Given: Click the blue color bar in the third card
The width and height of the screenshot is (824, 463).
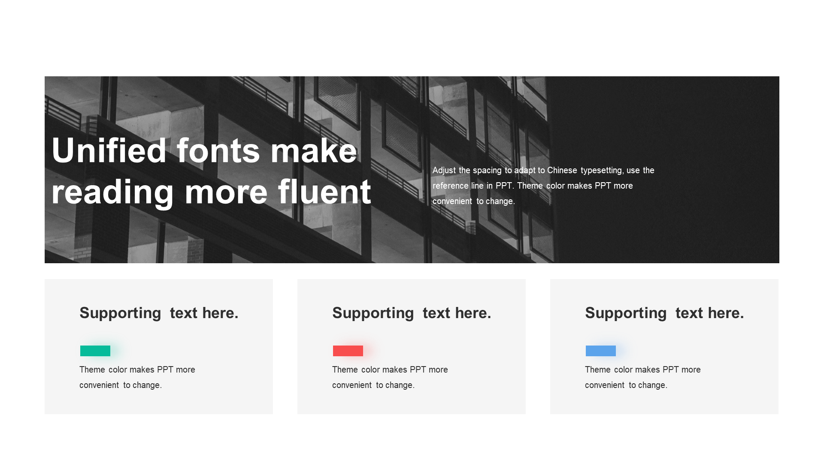Looking at the screenshot, I should pyautogui.click(x=601, y=351).
